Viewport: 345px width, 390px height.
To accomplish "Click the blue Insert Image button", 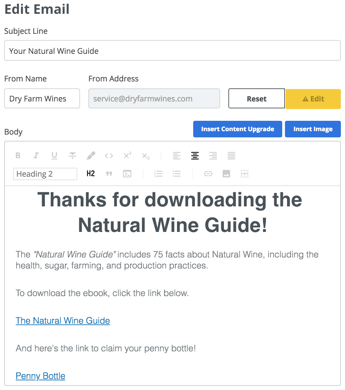I will pos(313,129).
